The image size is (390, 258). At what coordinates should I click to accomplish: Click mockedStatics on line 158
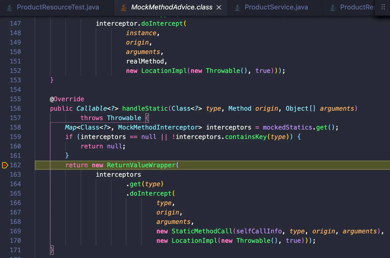click(287, 127)
